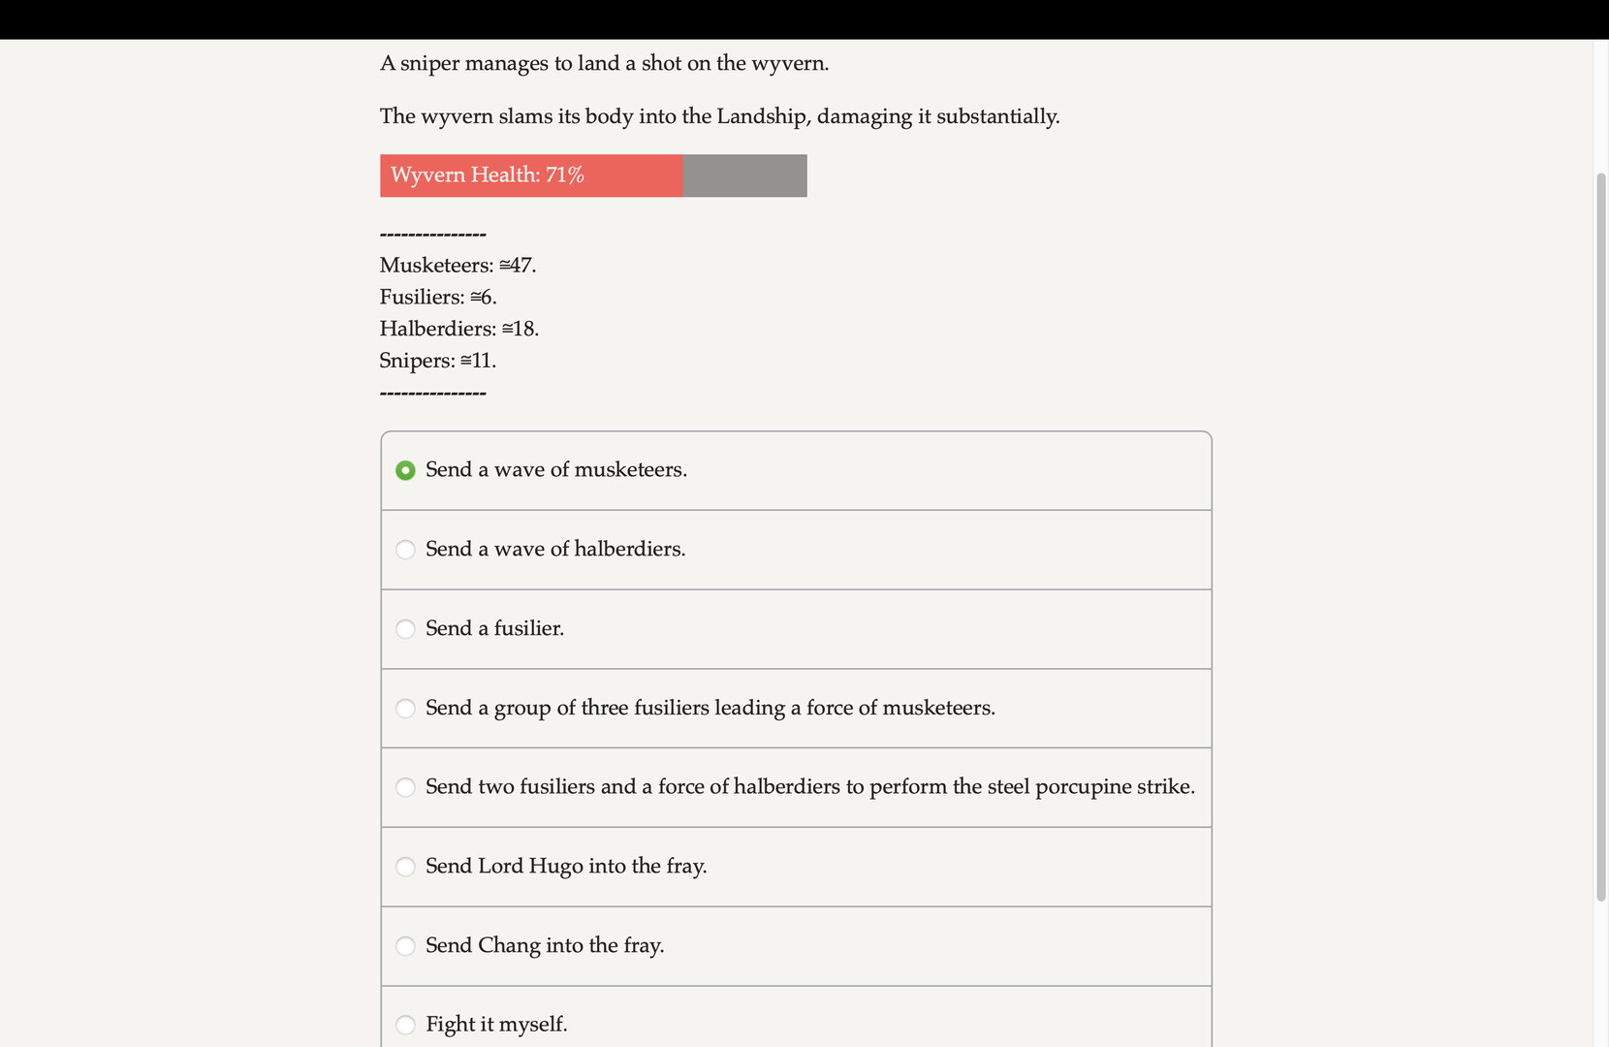
Task: Click the 'Send Lord Hugo' option text
Action: click(566, 867)
